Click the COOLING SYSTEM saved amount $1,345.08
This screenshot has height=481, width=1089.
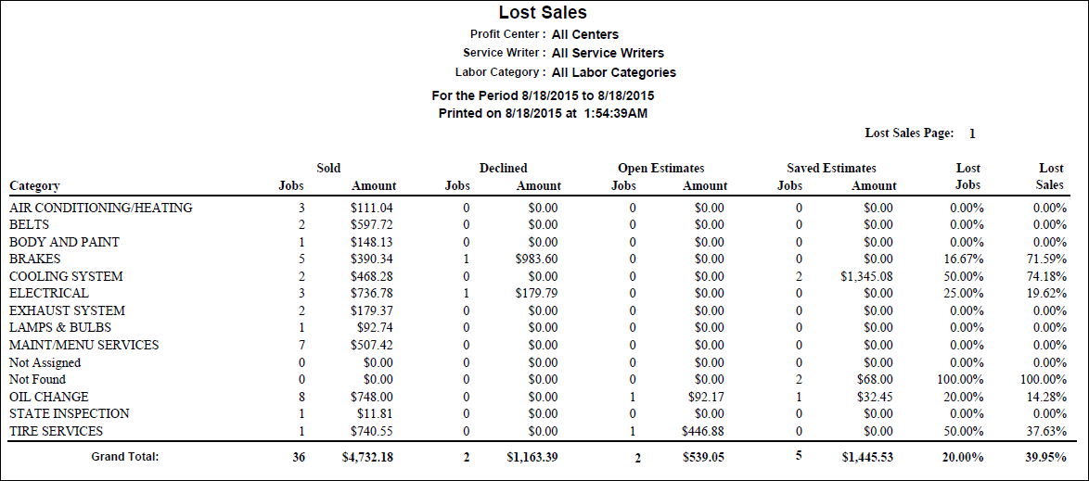(866, 276)
